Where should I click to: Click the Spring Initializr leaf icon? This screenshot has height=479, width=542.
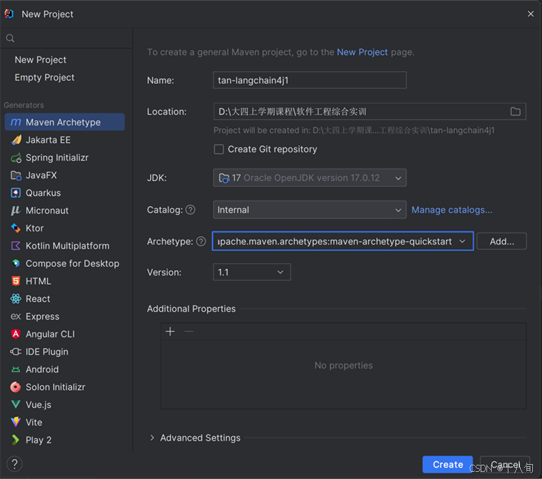pyautogui.click(x=16, y=158)
